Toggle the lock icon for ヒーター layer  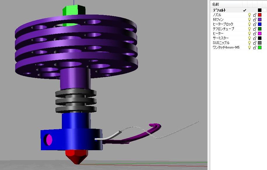point(254,33)
